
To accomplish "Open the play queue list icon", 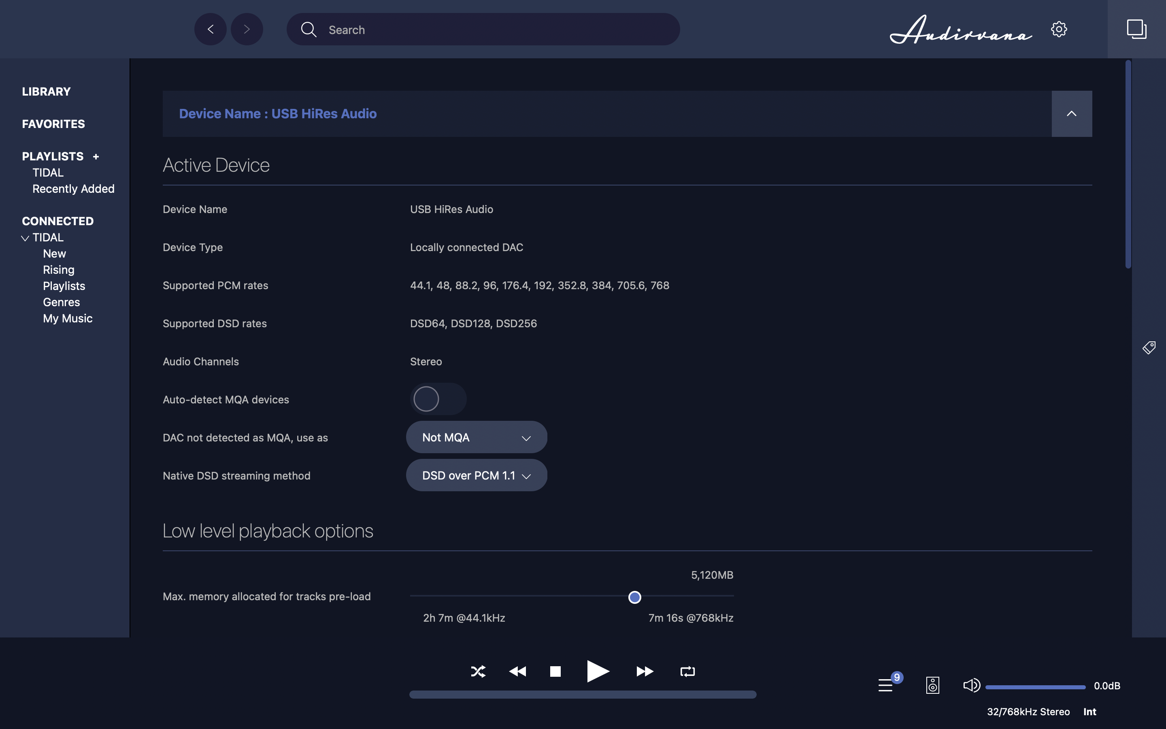I will (885, 685).
